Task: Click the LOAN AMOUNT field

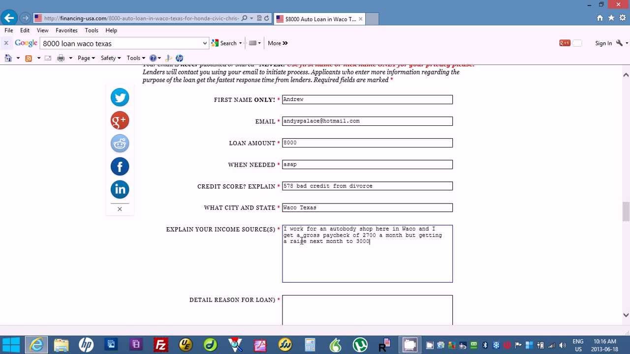Action: click(367, 143)
